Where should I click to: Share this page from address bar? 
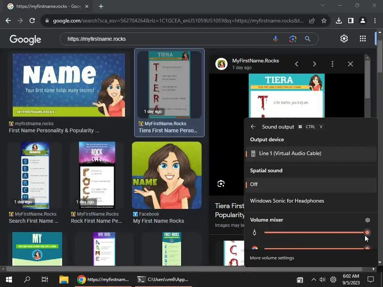tap(312, 21)
